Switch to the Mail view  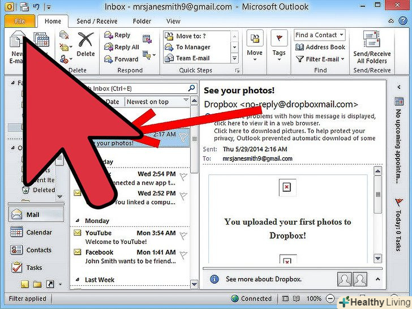coord(36,214)
